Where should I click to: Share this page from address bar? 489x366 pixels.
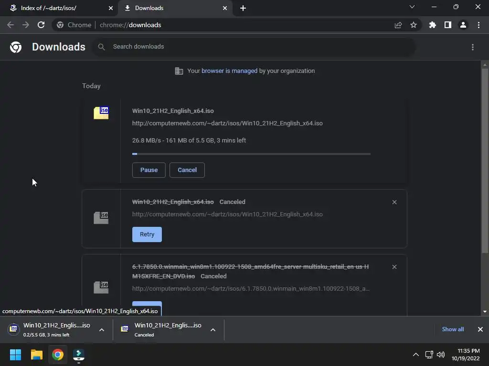click(x=398, y=25)
